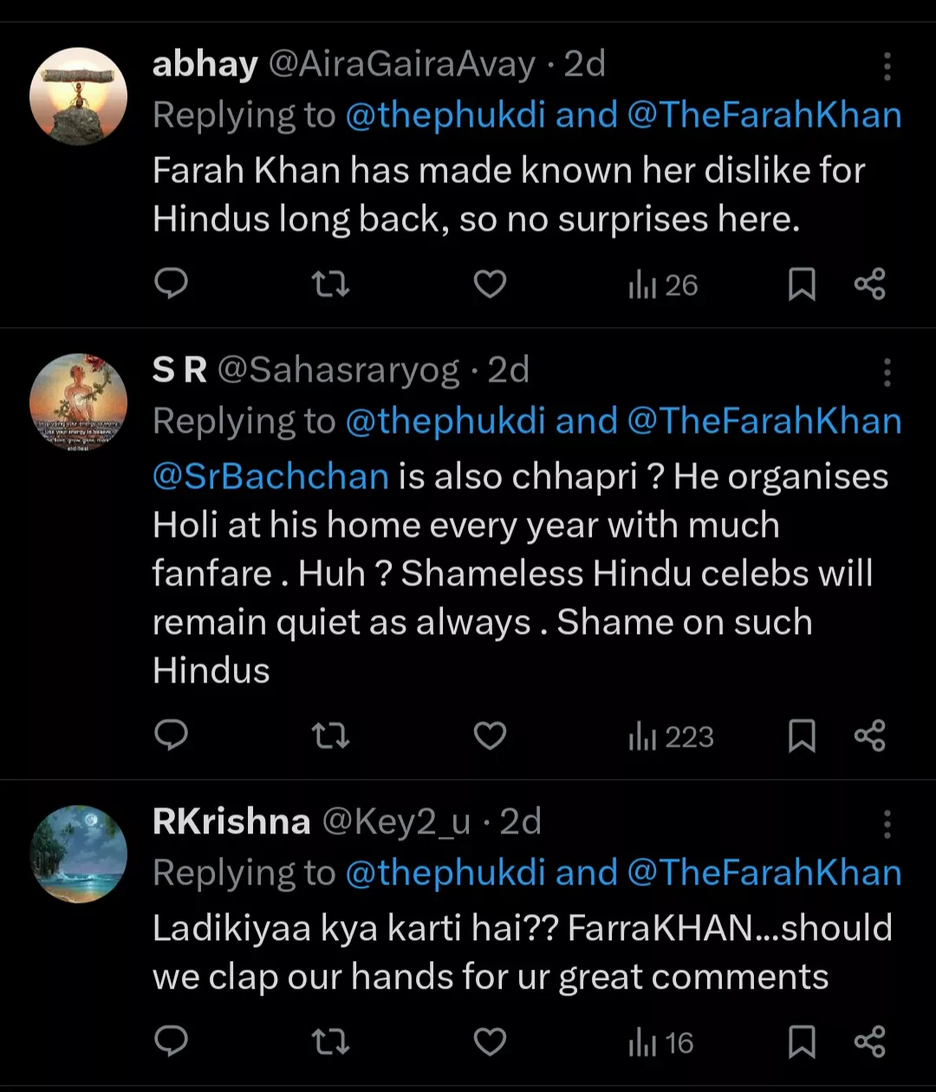View analytics for S R's 223 views

click(x=671, y=736)
